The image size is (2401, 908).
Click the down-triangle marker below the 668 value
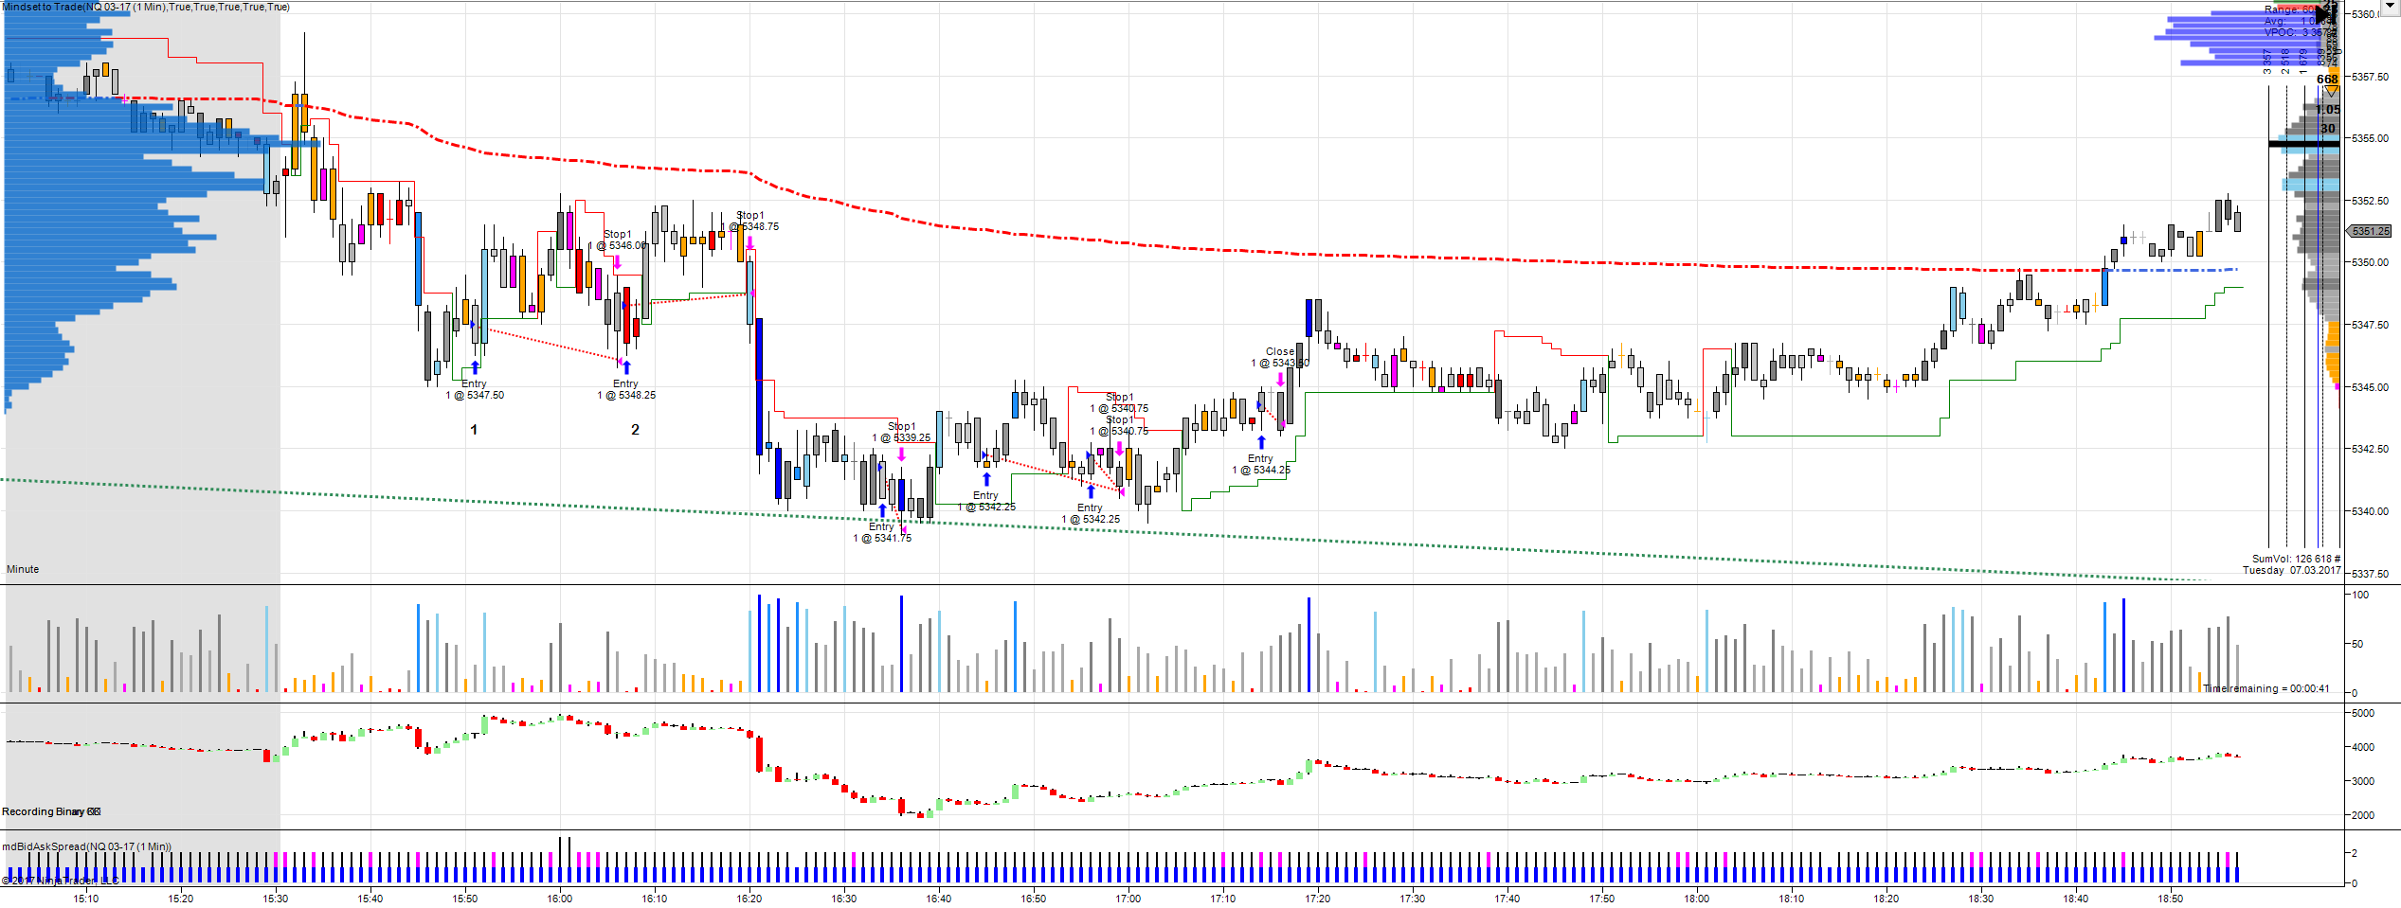point(2331,92)
